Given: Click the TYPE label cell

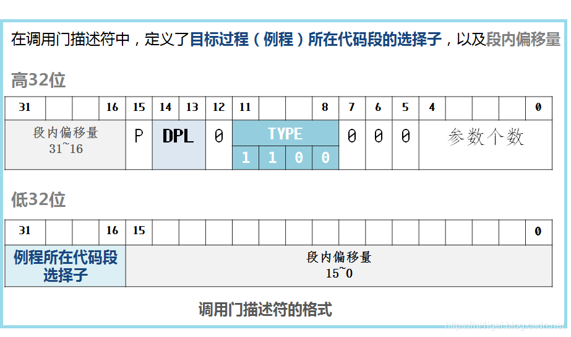Looking at the screenshot, I should tap(286, 133).
